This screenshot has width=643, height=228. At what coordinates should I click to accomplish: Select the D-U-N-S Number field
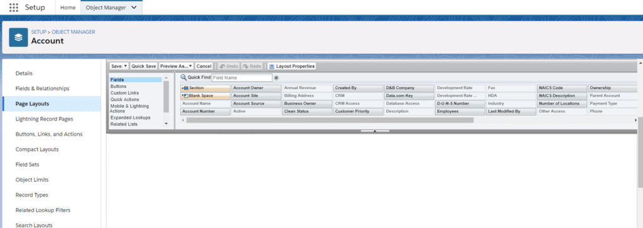pyautogui.click(x=460, y=104)
